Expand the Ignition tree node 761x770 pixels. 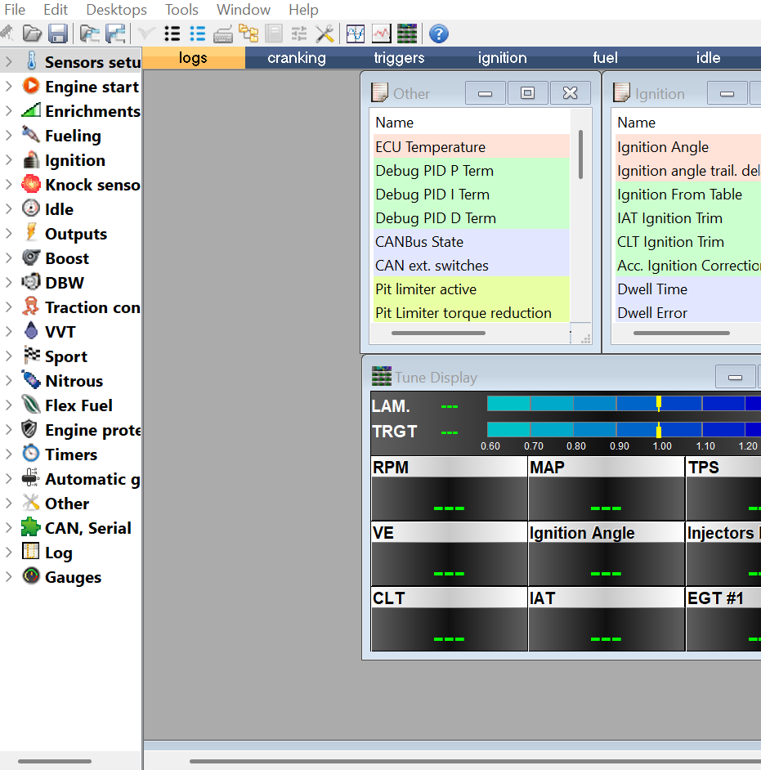click(x=8, y=160)
